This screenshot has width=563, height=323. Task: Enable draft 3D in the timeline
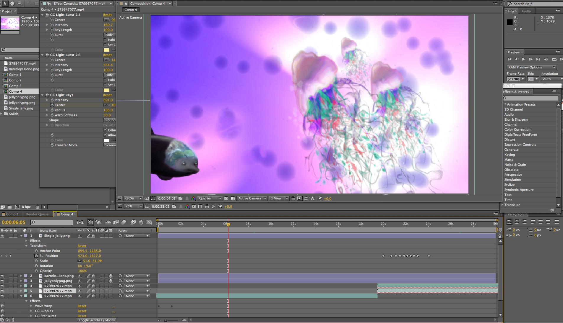pos(98,222)
